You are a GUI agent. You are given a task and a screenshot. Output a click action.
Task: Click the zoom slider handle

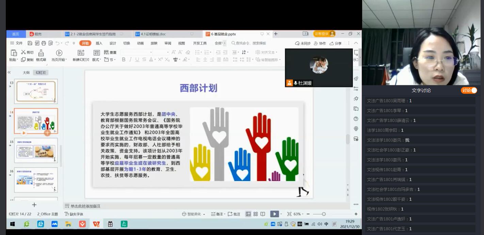[x=324, y=214]
